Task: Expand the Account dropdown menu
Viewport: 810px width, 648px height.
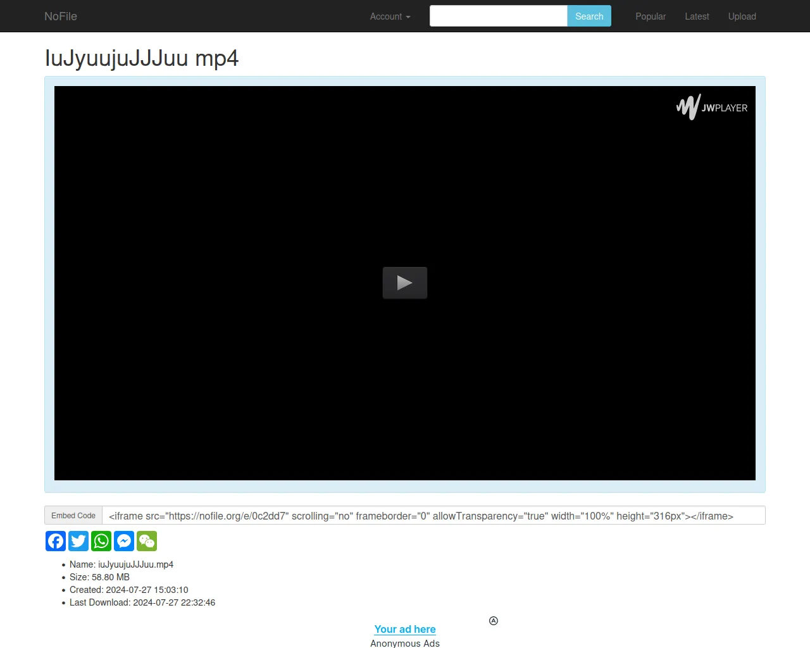Action: coord(390,16)
